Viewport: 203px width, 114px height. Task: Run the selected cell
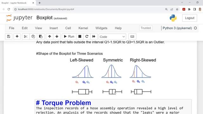(x=69, y=37)
